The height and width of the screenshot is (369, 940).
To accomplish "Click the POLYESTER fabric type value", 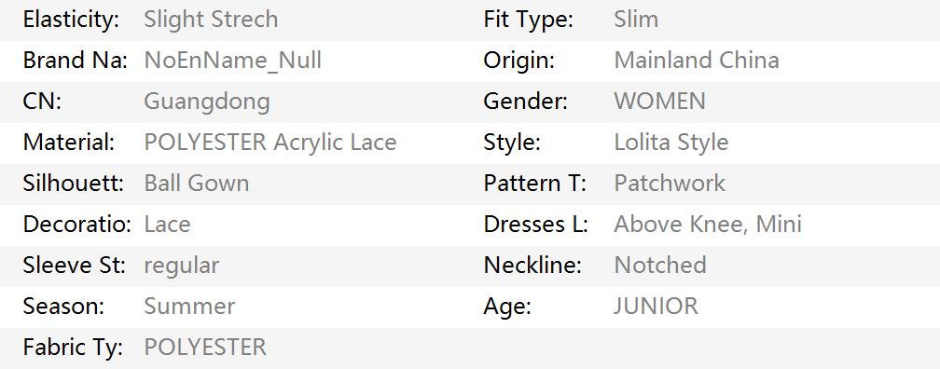I will tap(205, 347).
